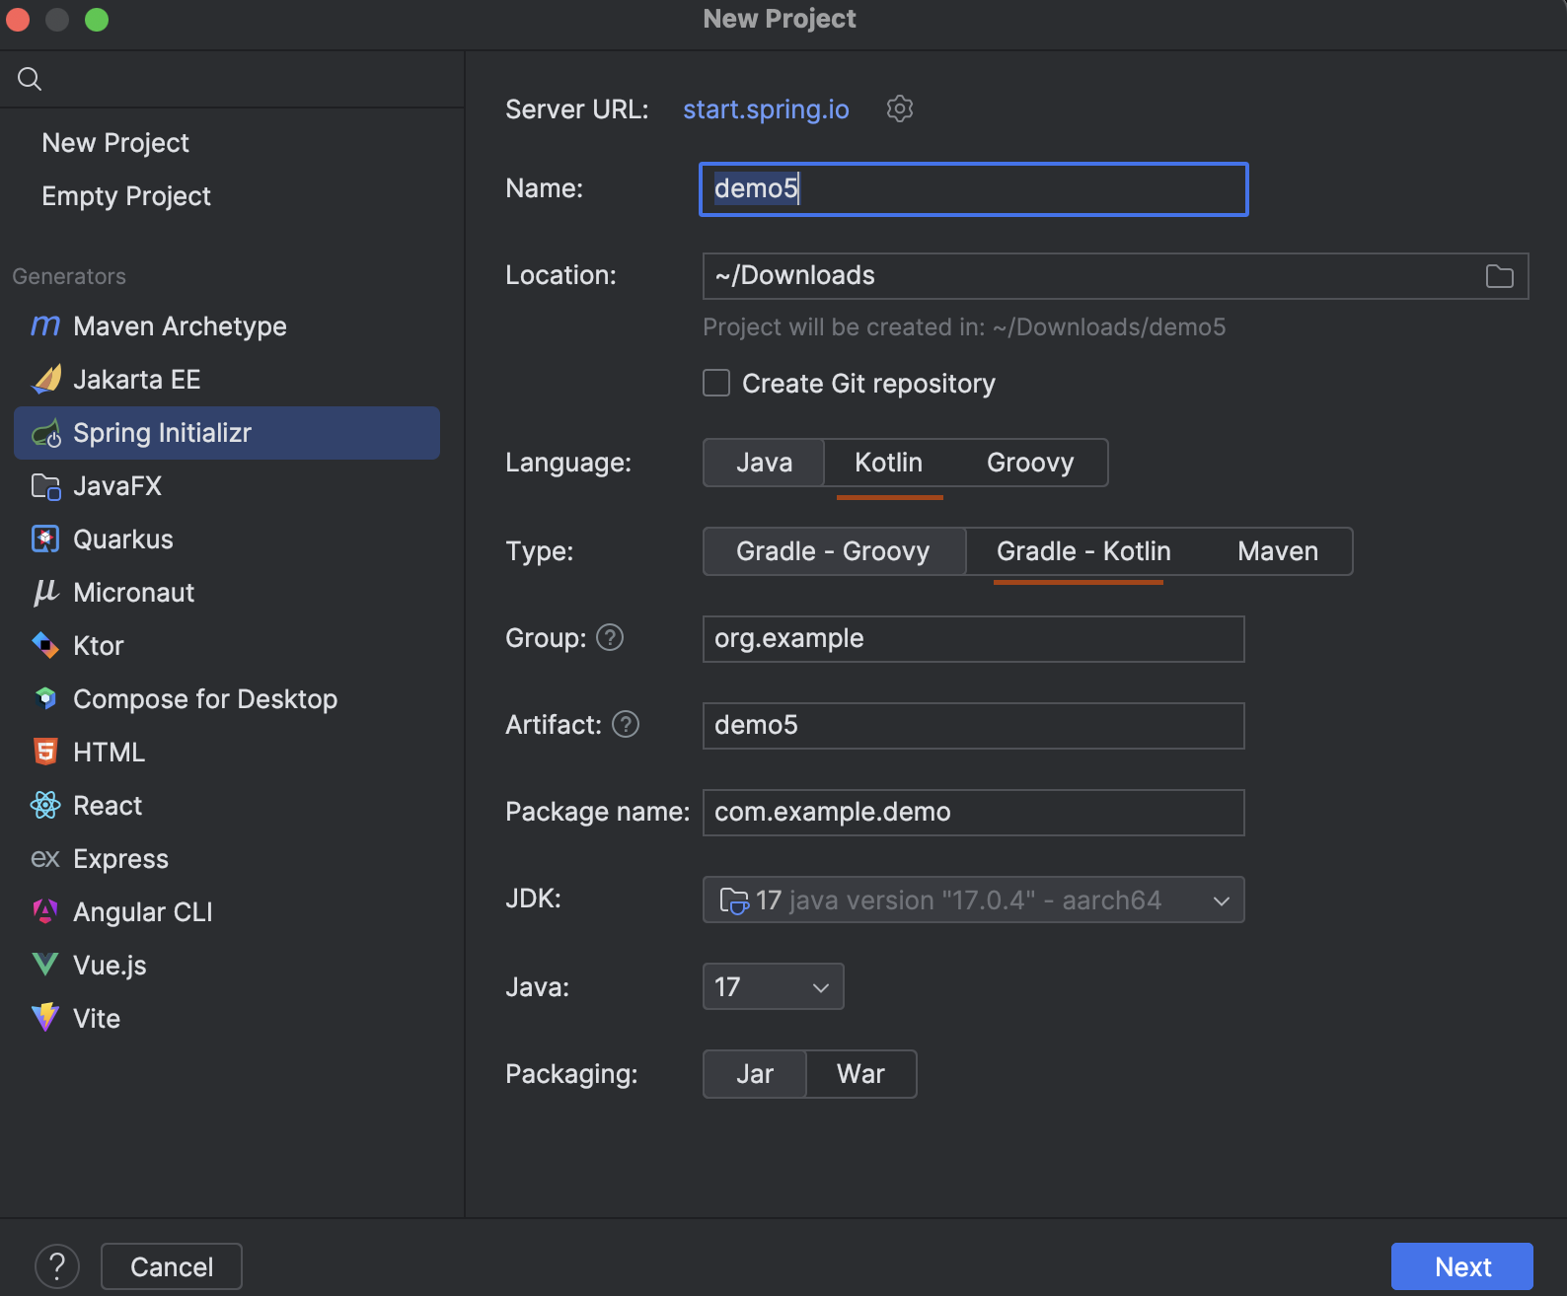The height and width of the screenshot is (1296, 1567).
Task: Select the Vite generator label
Action: point(97,1018)
